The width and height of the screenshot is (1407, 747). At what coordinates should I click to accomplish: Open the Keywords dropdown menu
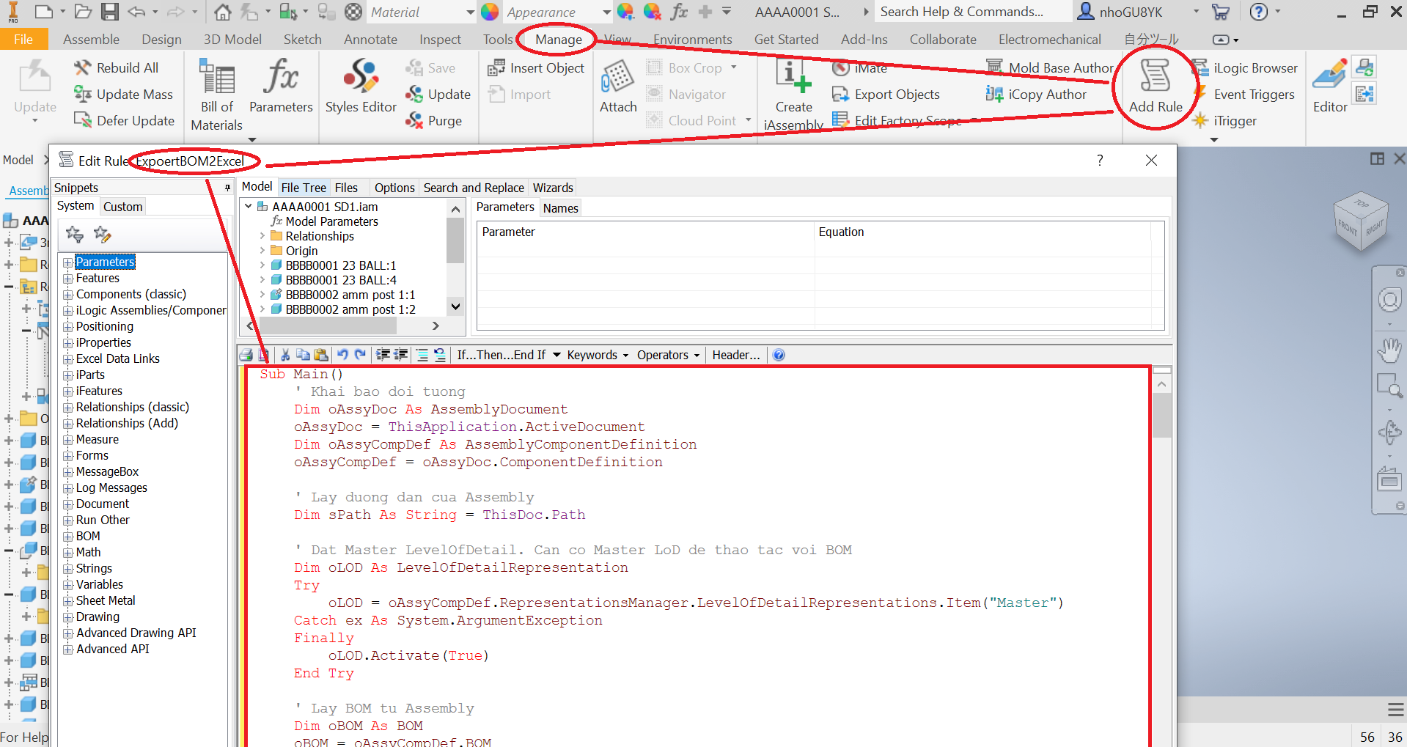pyautogui.click(x=597, y=355)
